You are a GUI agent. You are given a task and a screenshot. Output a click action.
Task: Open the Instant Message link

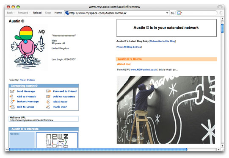28,102
